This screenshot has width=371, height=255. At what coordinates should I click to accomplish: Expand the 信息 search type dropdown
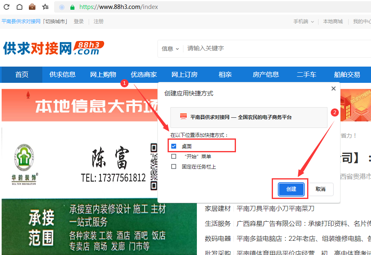[170, 49]
